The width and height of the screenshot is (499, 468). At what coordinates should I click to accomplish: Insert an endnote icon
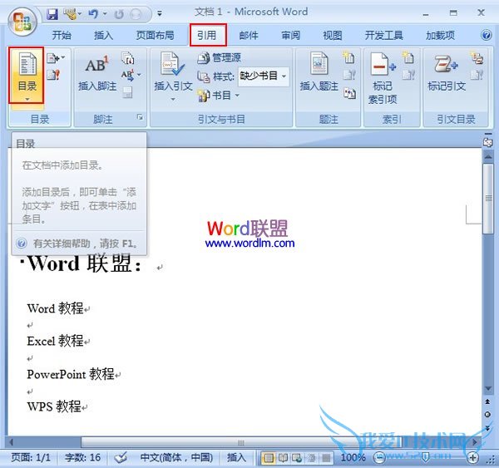click(x=127, y=58)
